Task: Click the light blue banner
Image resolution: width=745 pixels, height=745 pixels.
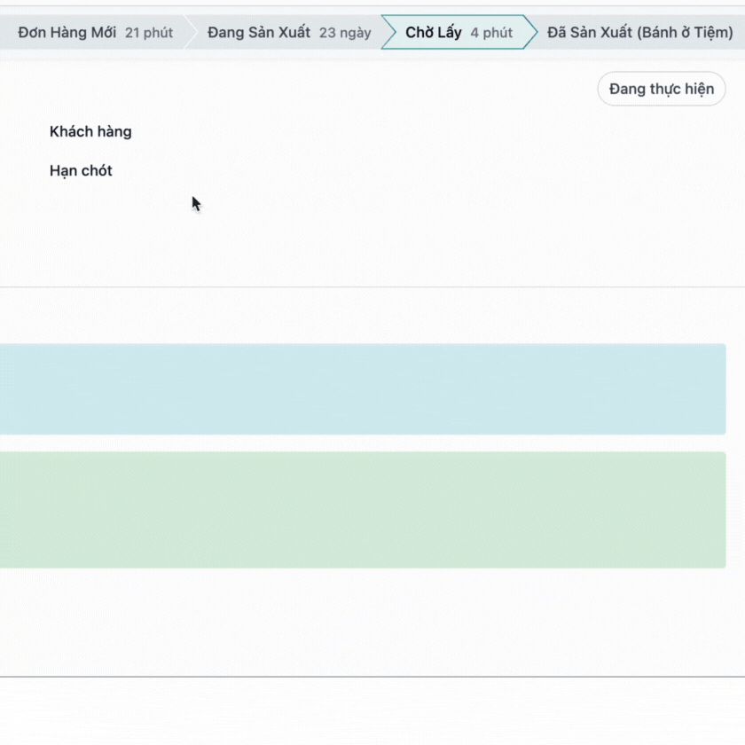Action: pos(362,388)
